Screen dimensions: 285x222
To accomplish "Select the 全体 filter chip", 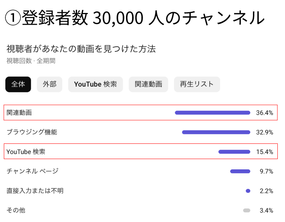I will 18,84.
